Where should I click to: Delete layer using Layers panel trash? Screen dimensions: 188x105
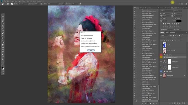tap(185, 103)
